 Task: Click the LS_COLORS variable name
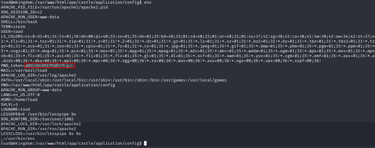pos(11,36)
